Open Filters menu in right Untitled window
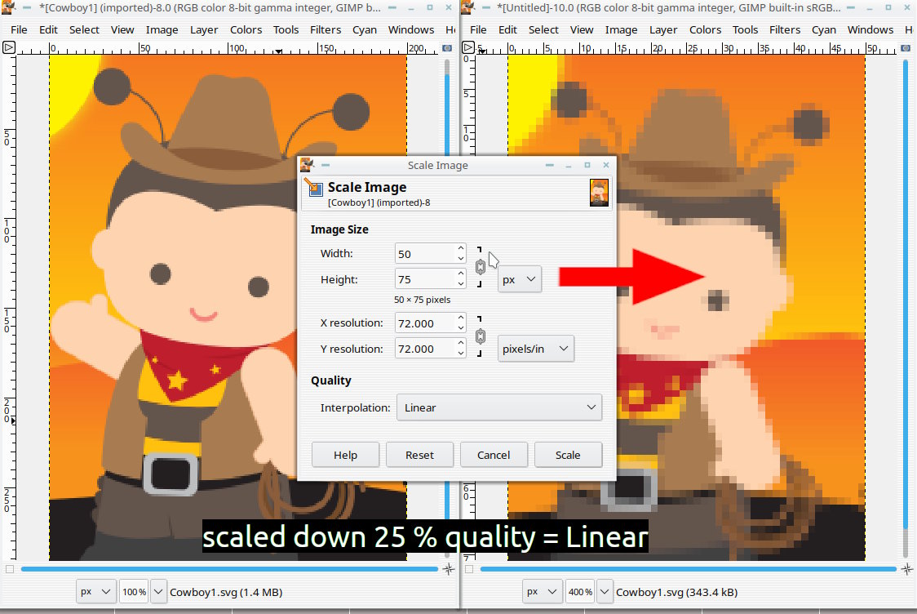The height and width of the screenshot is (614, 917). pyautogui.click(x=785, y=30)
